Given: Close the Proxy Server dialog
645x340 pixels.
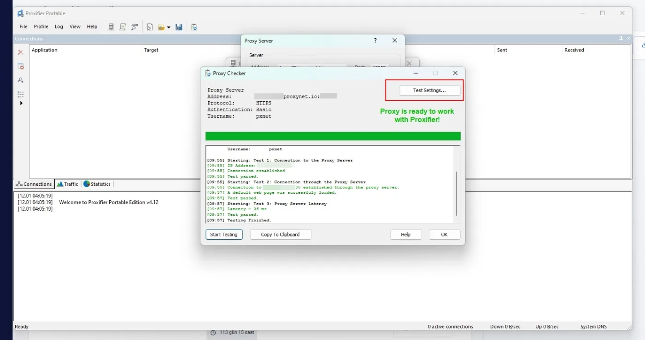Looking at the screenshot, I should point(395,40).
